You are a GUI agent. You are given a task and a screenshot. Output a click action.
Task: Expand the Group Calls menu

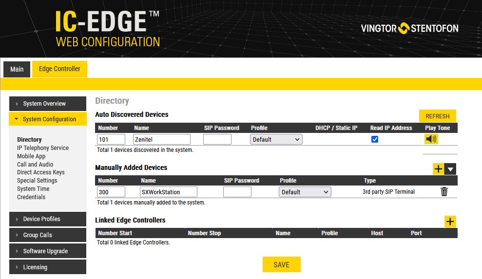pos(47,235)
